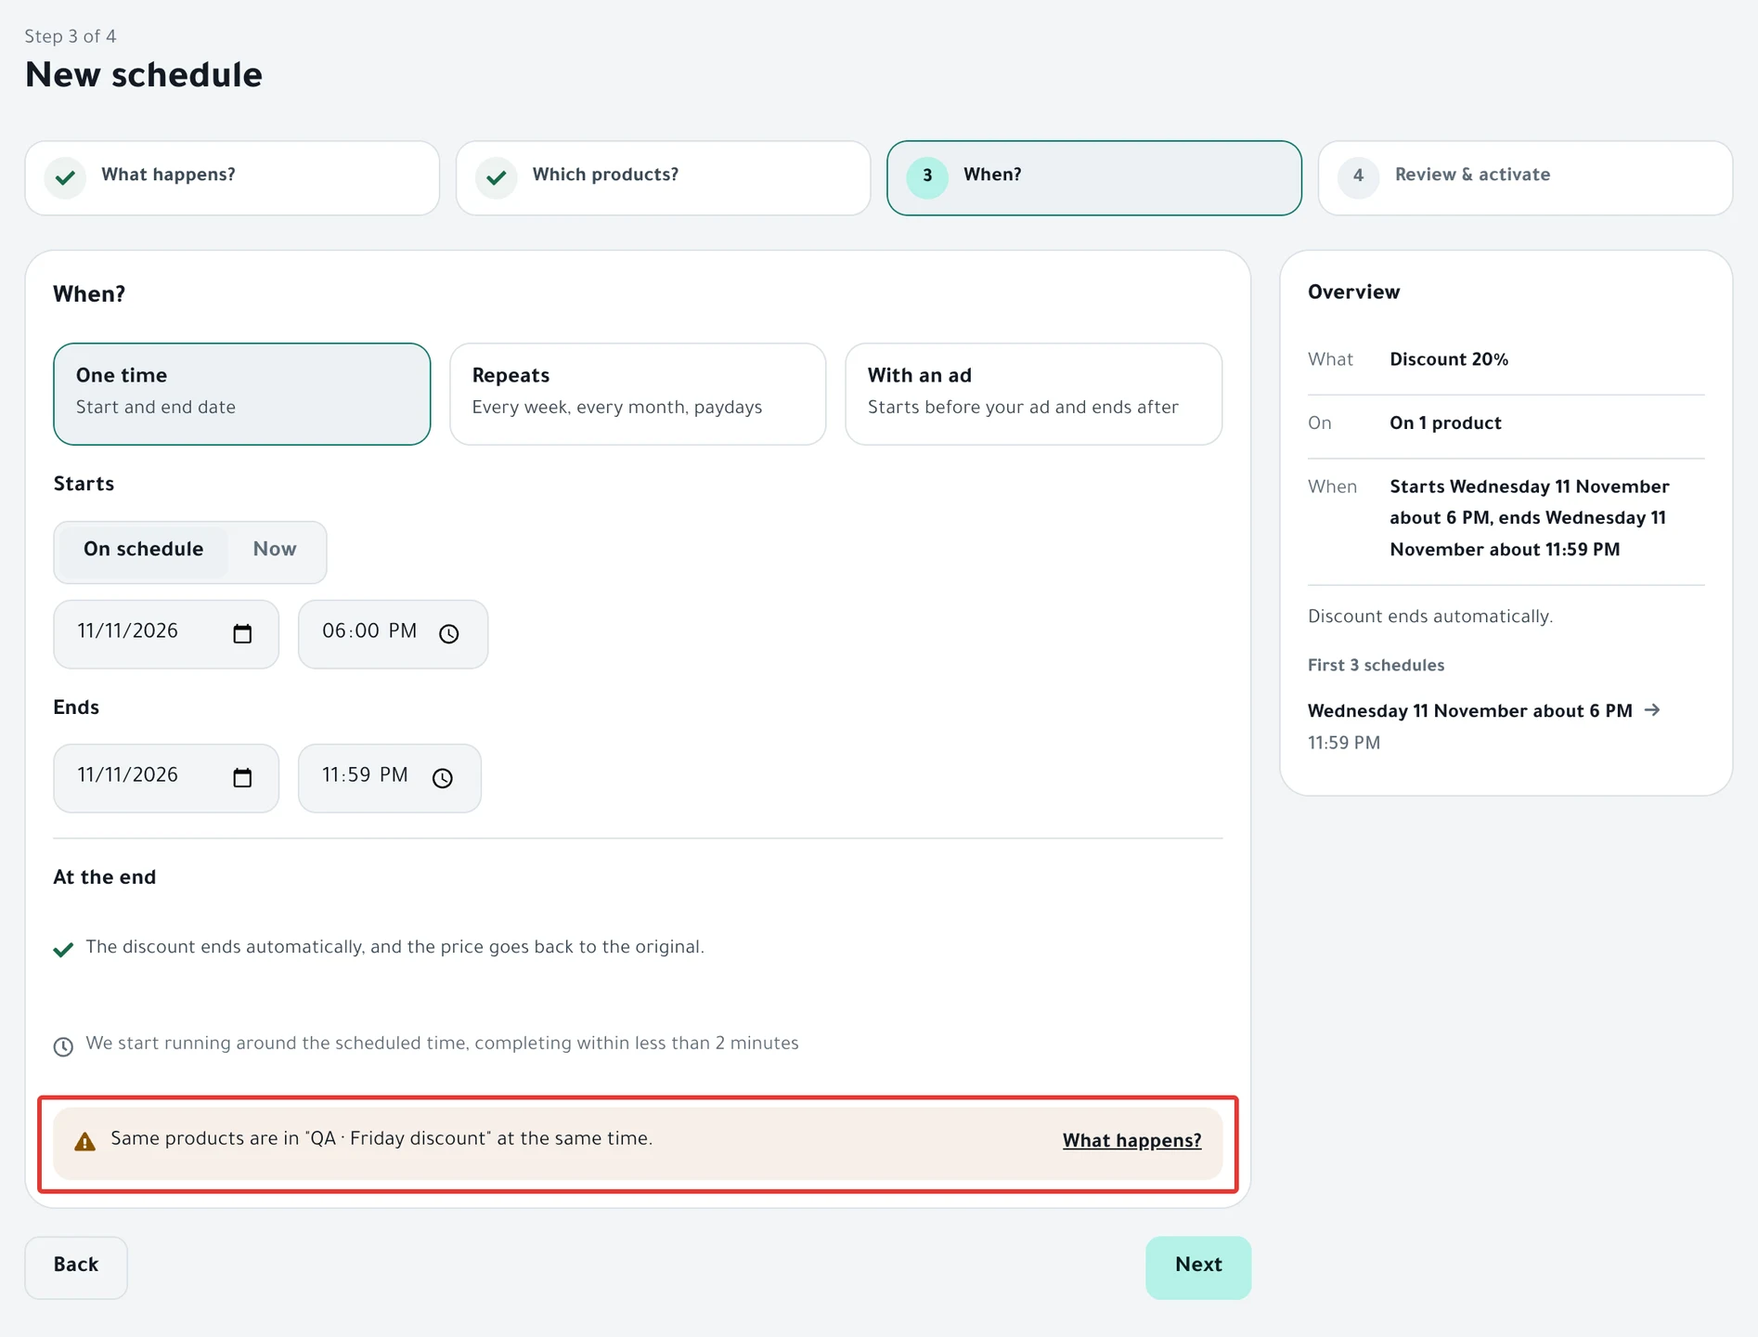Click the checkmark icon on the What happens step
The image size is (1758, 1337).
65,177
